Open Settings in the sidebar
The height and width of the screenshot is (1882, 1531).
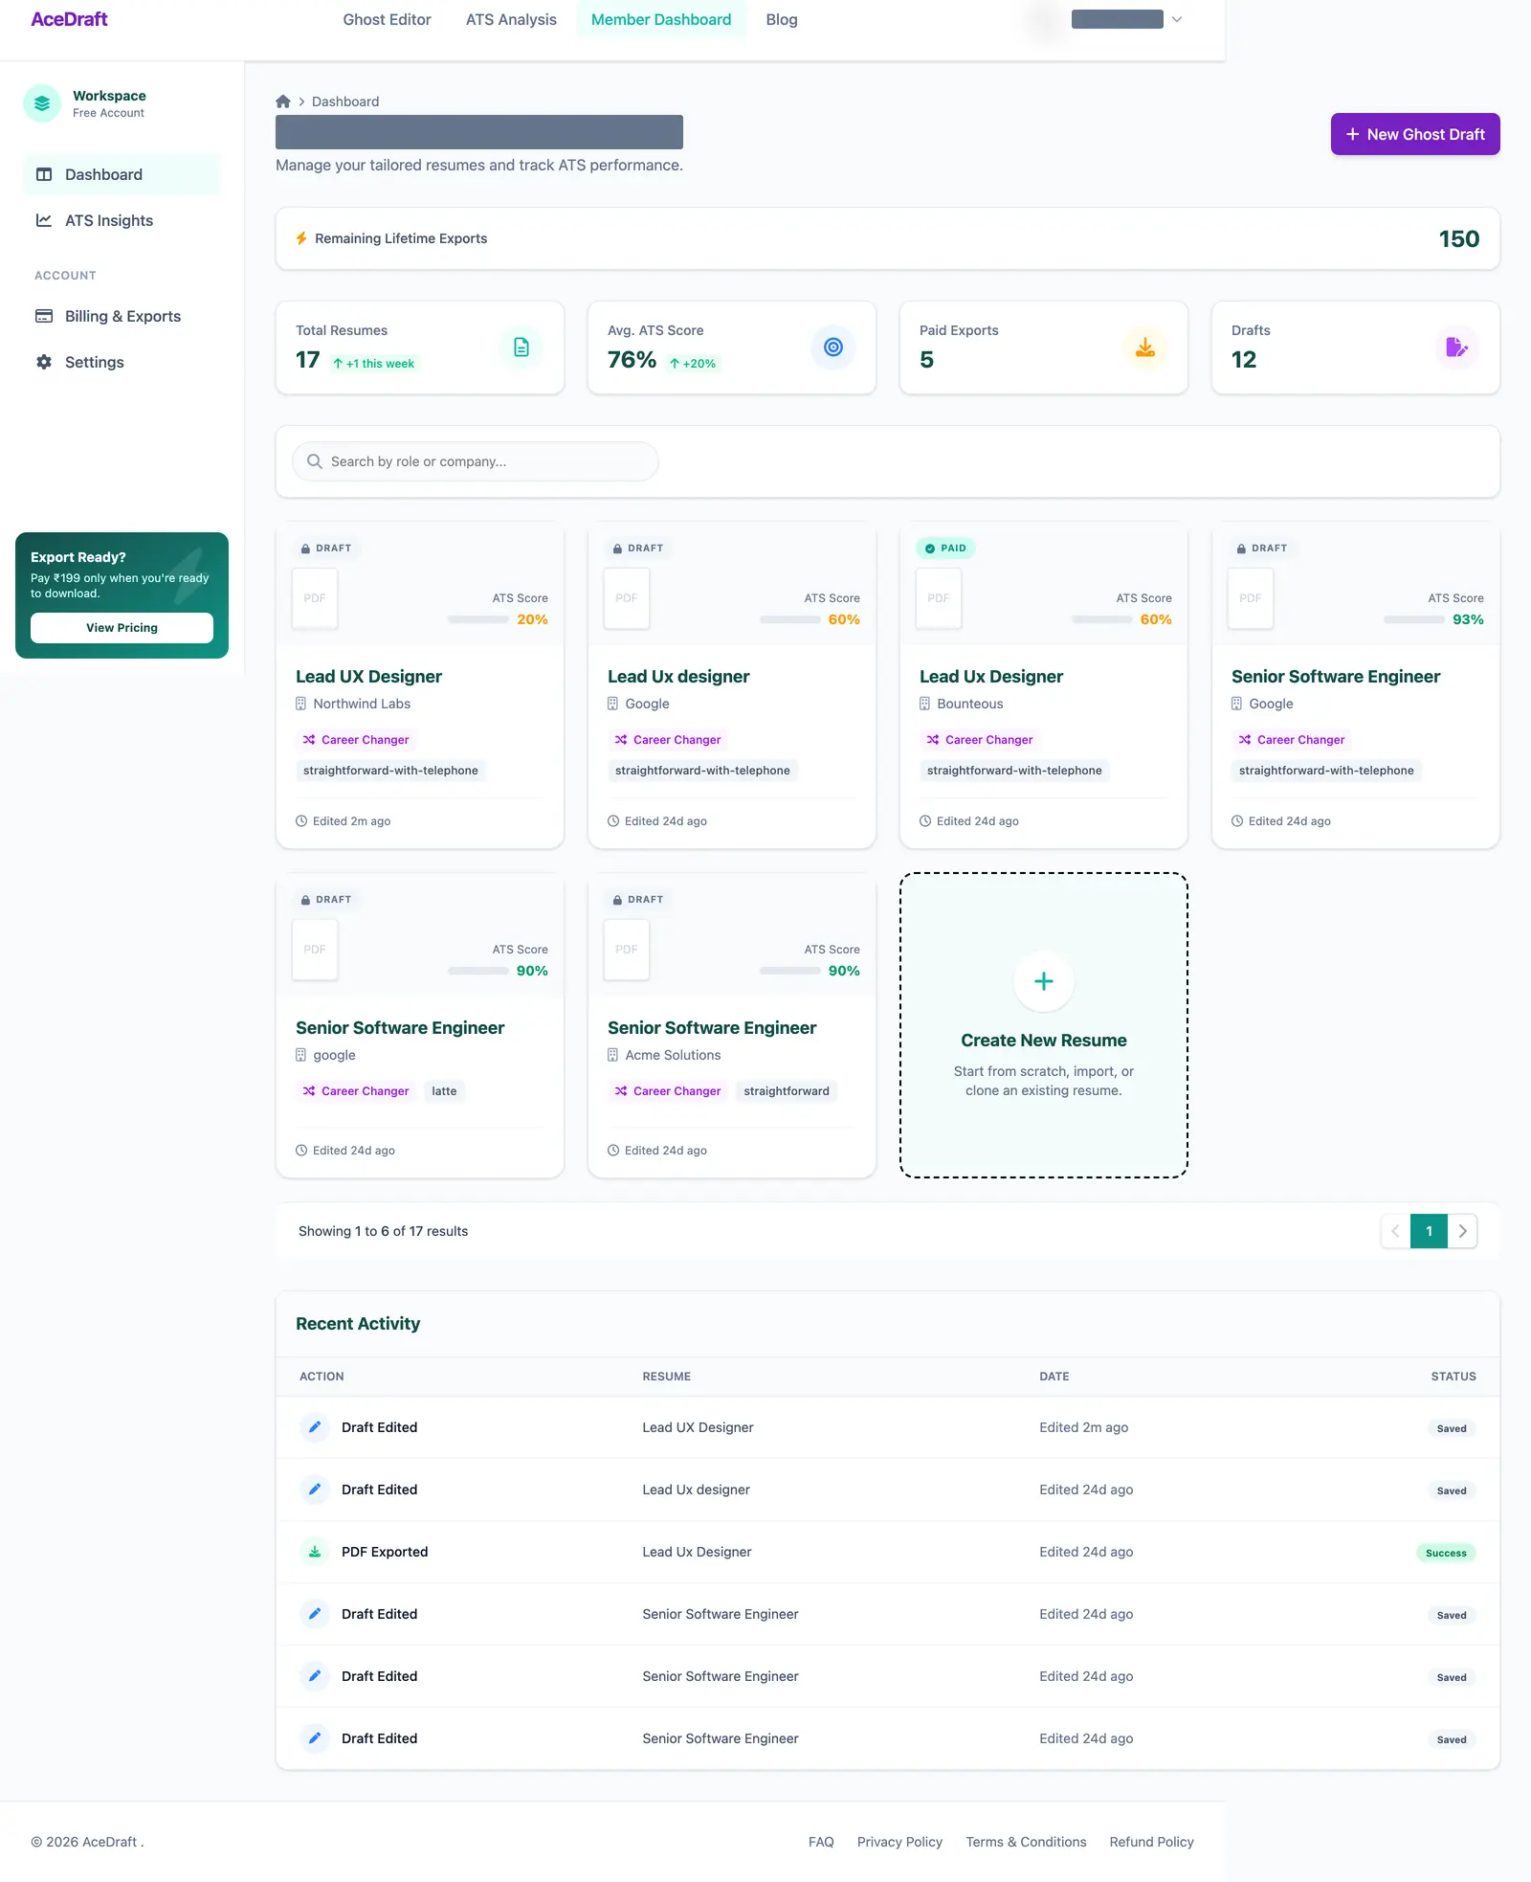pyautogui.click(x=122, y=362)
